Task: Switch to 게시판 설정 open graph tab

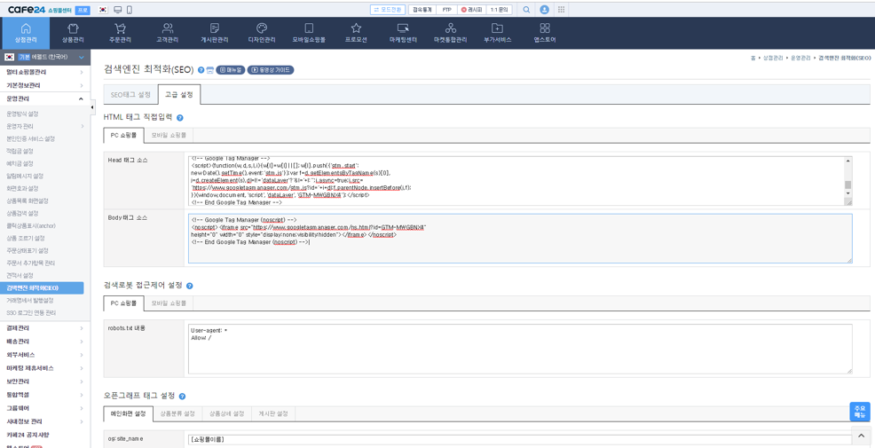Action: (x=272, y=414)
